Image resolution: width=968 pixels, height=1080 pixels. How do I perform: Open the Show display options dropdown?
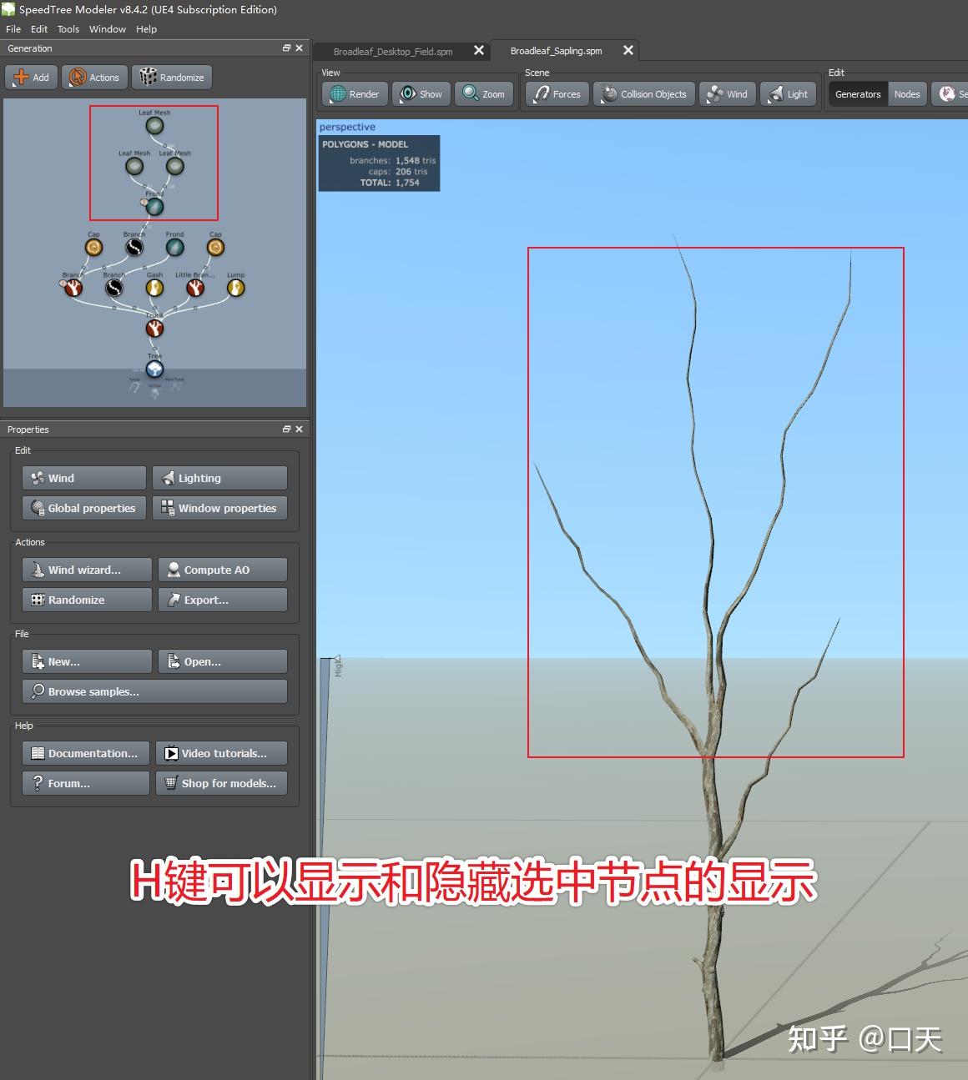[x=421, y=93]
